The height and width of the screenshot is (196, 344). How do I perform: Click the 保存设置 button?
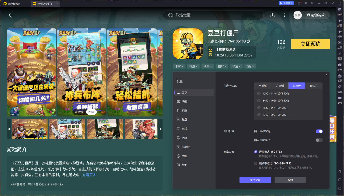(x=255, y=180)
